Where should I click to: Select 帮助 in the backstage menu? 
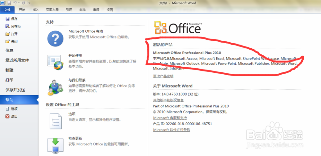coord(19,100)
